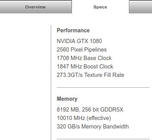Click the 1847 MHz Boost Clock line
This screenshot has width=152, height=140.
85,67
